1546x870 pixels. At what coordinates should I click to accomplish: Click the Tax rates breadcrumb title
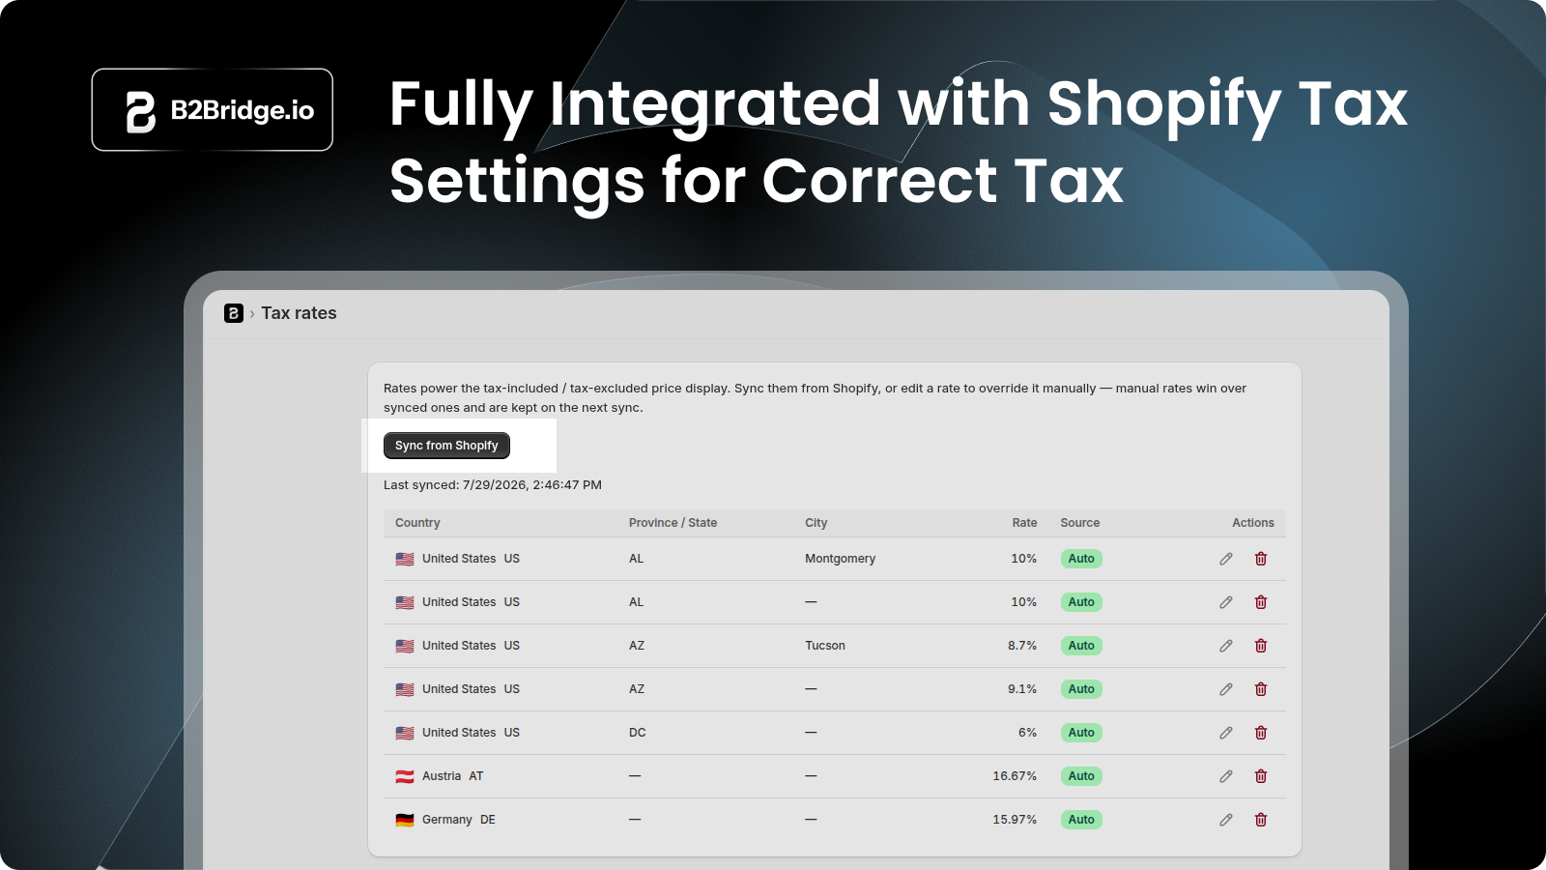300,313
